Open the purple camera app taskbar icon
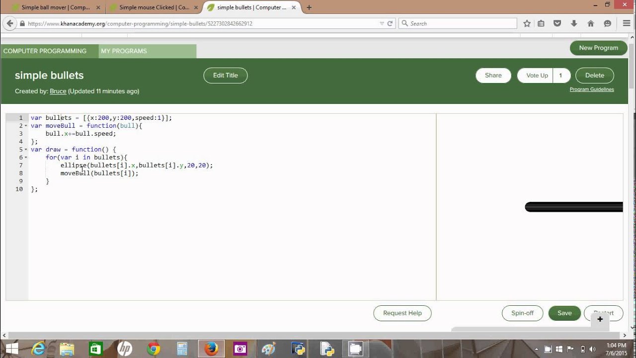Image resolution: width=636 pixels, height=358 pixels. (240, 349)
